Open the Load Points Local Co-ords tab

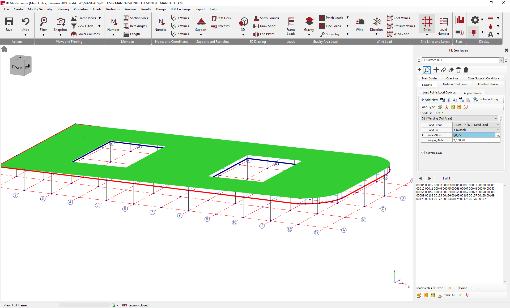tap(439, 93)
